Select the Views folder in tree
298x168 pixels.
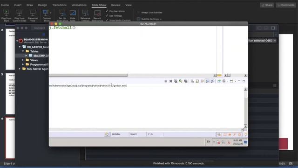click(34, 60)
